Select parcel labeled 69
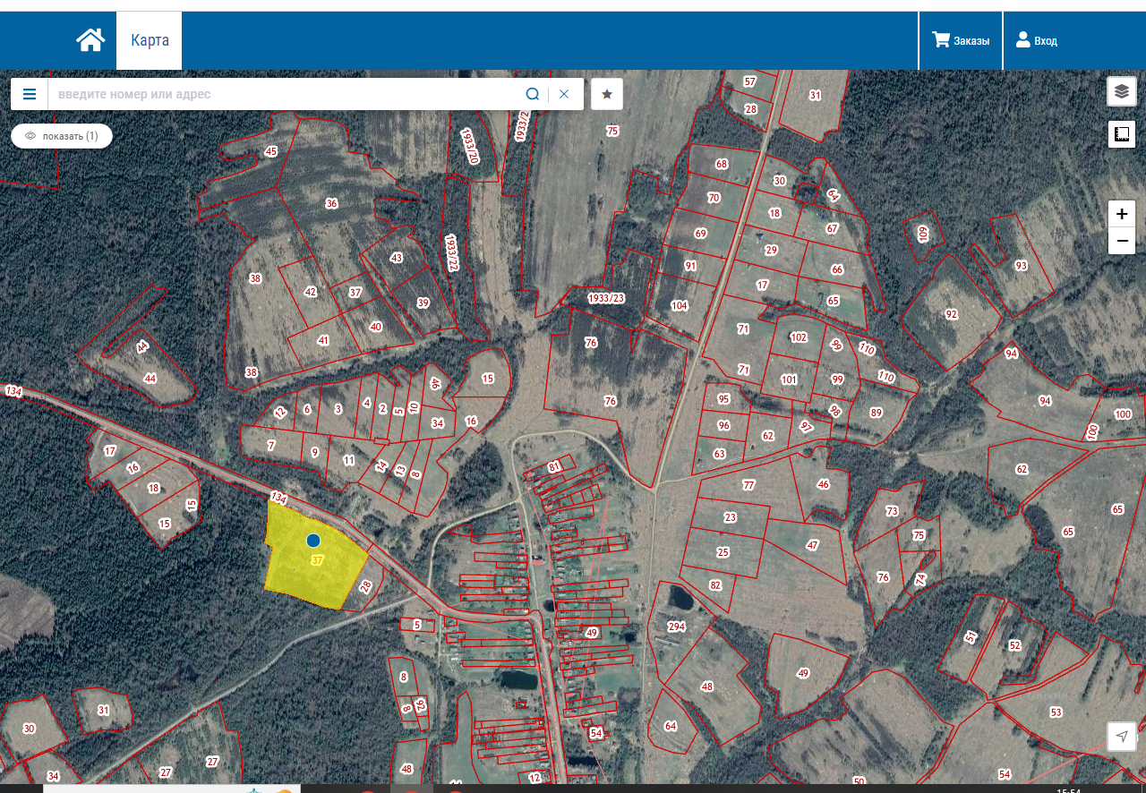Image resolution: width=1146 pixels, height=793 pixels. [700, 234]
